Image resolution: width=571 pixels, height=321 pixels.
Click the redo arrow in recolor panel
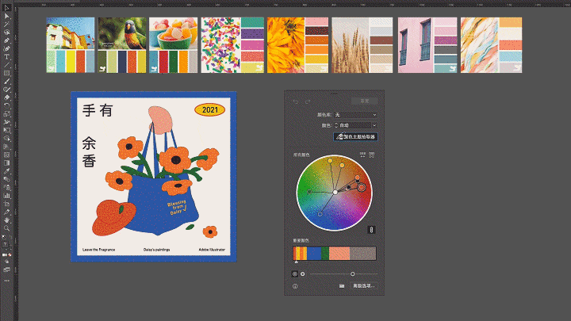308,101
